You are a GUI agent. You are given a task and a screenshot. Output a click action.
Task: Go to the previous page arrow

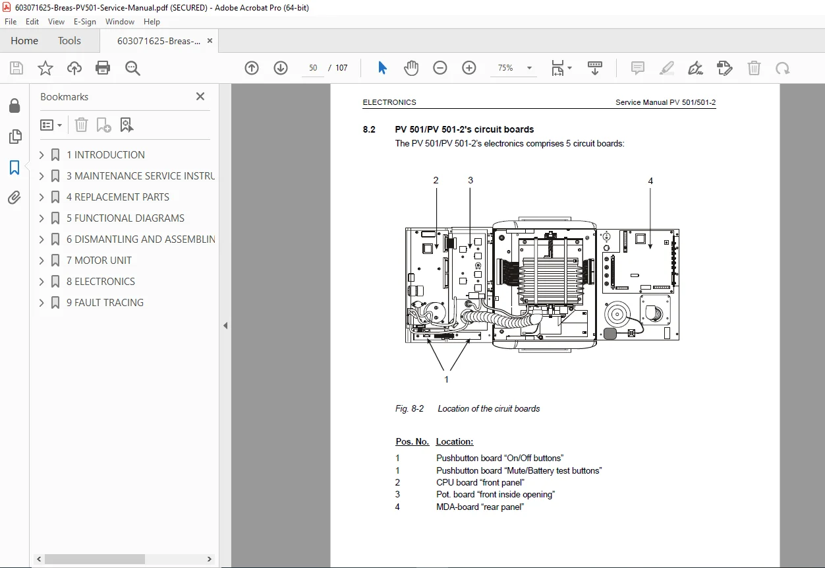(252, 68)
